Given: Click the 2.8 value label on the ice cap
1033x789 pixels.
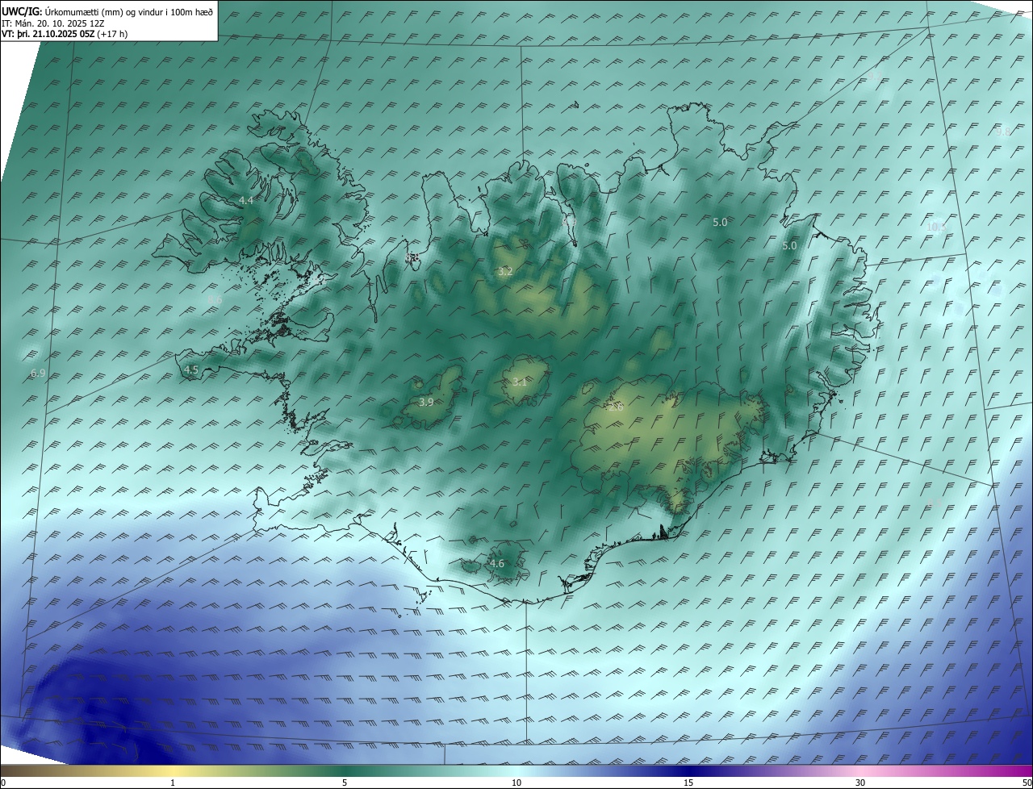Looking at the screenshot, I should [617, 408].
